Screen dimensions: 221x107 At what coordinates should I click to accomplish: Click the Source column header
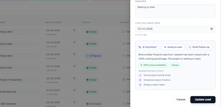[x=125, y=23]
